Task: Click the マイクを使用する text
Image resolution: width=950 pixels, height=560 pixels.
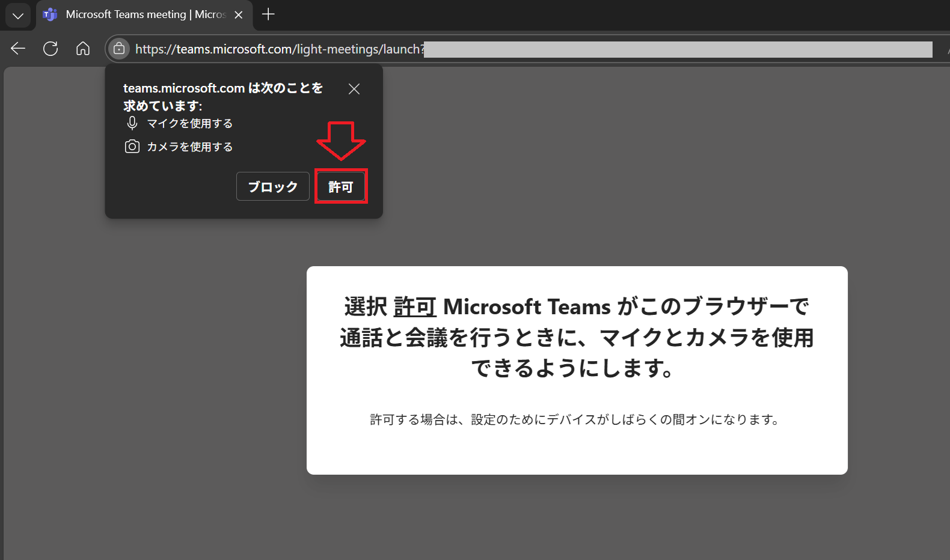Action: [x=190, y=123]
